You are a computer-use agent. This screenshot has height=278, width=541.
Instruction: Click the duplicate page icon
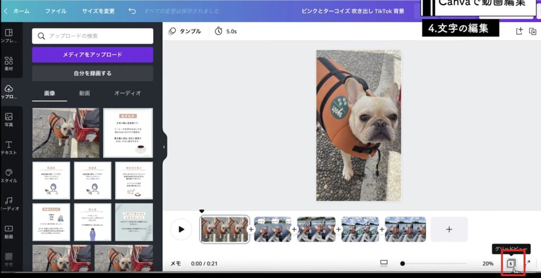[x=533, y=31]
